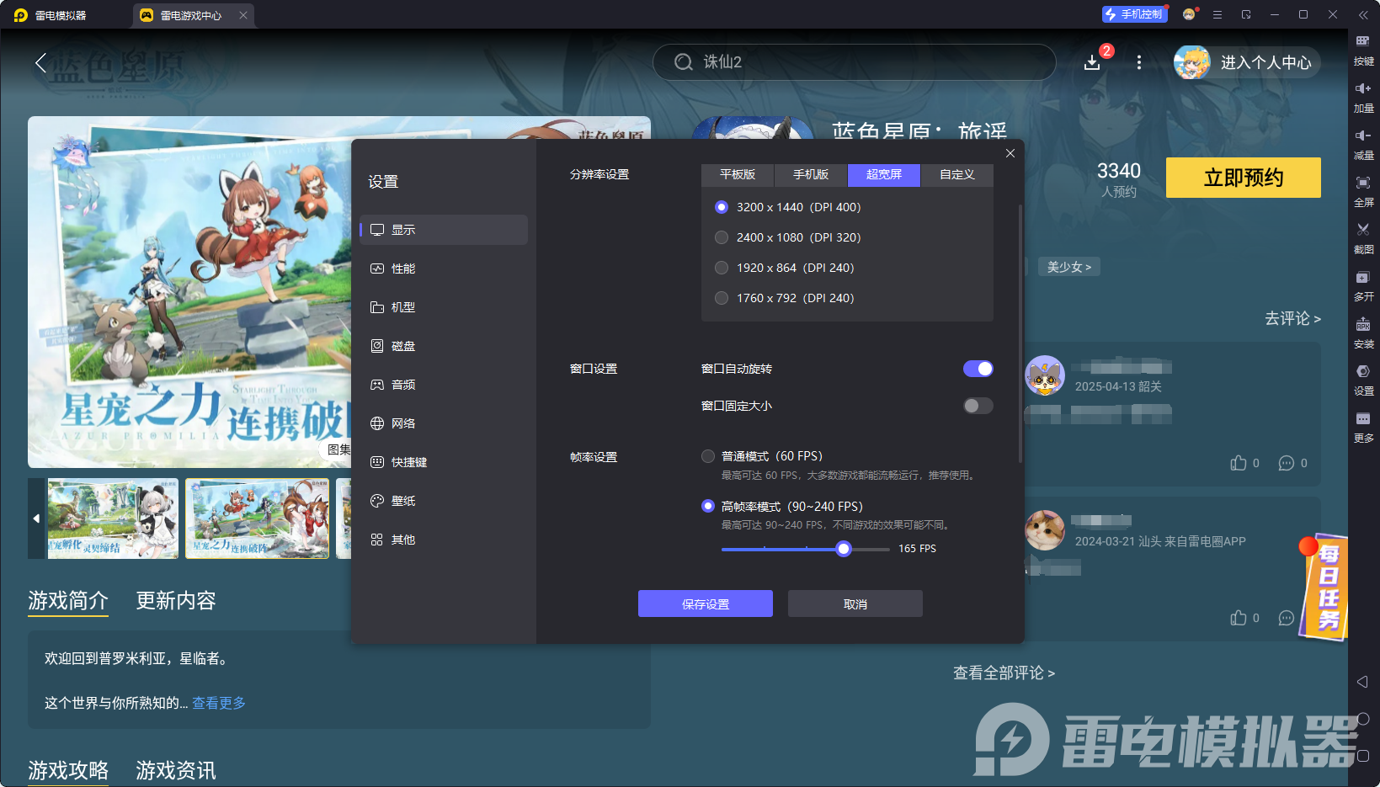Open the 壁纸 settings section
The width and height of the screenshot is (1380, 787).
444,501
